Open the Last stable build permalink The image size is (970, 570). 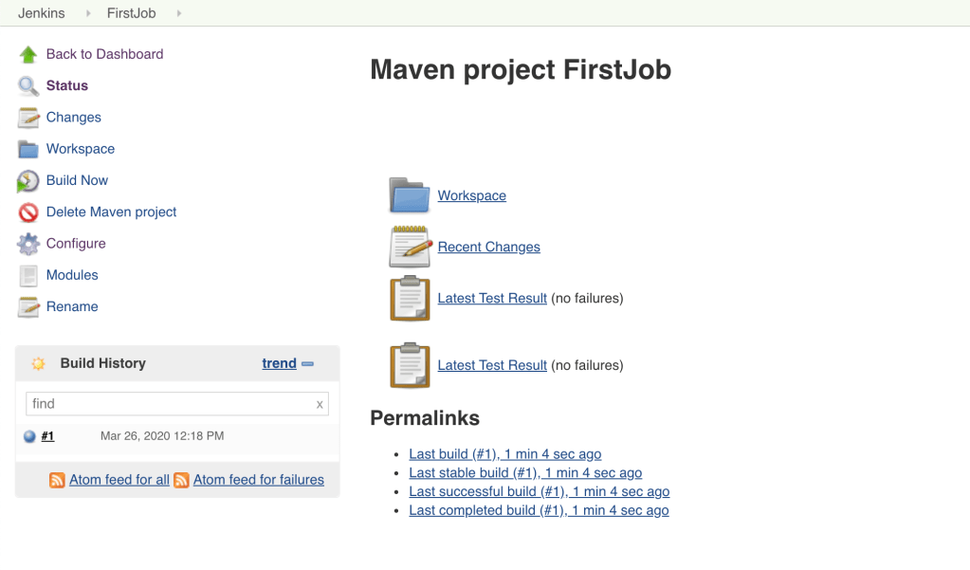click(x=524, y=472)
